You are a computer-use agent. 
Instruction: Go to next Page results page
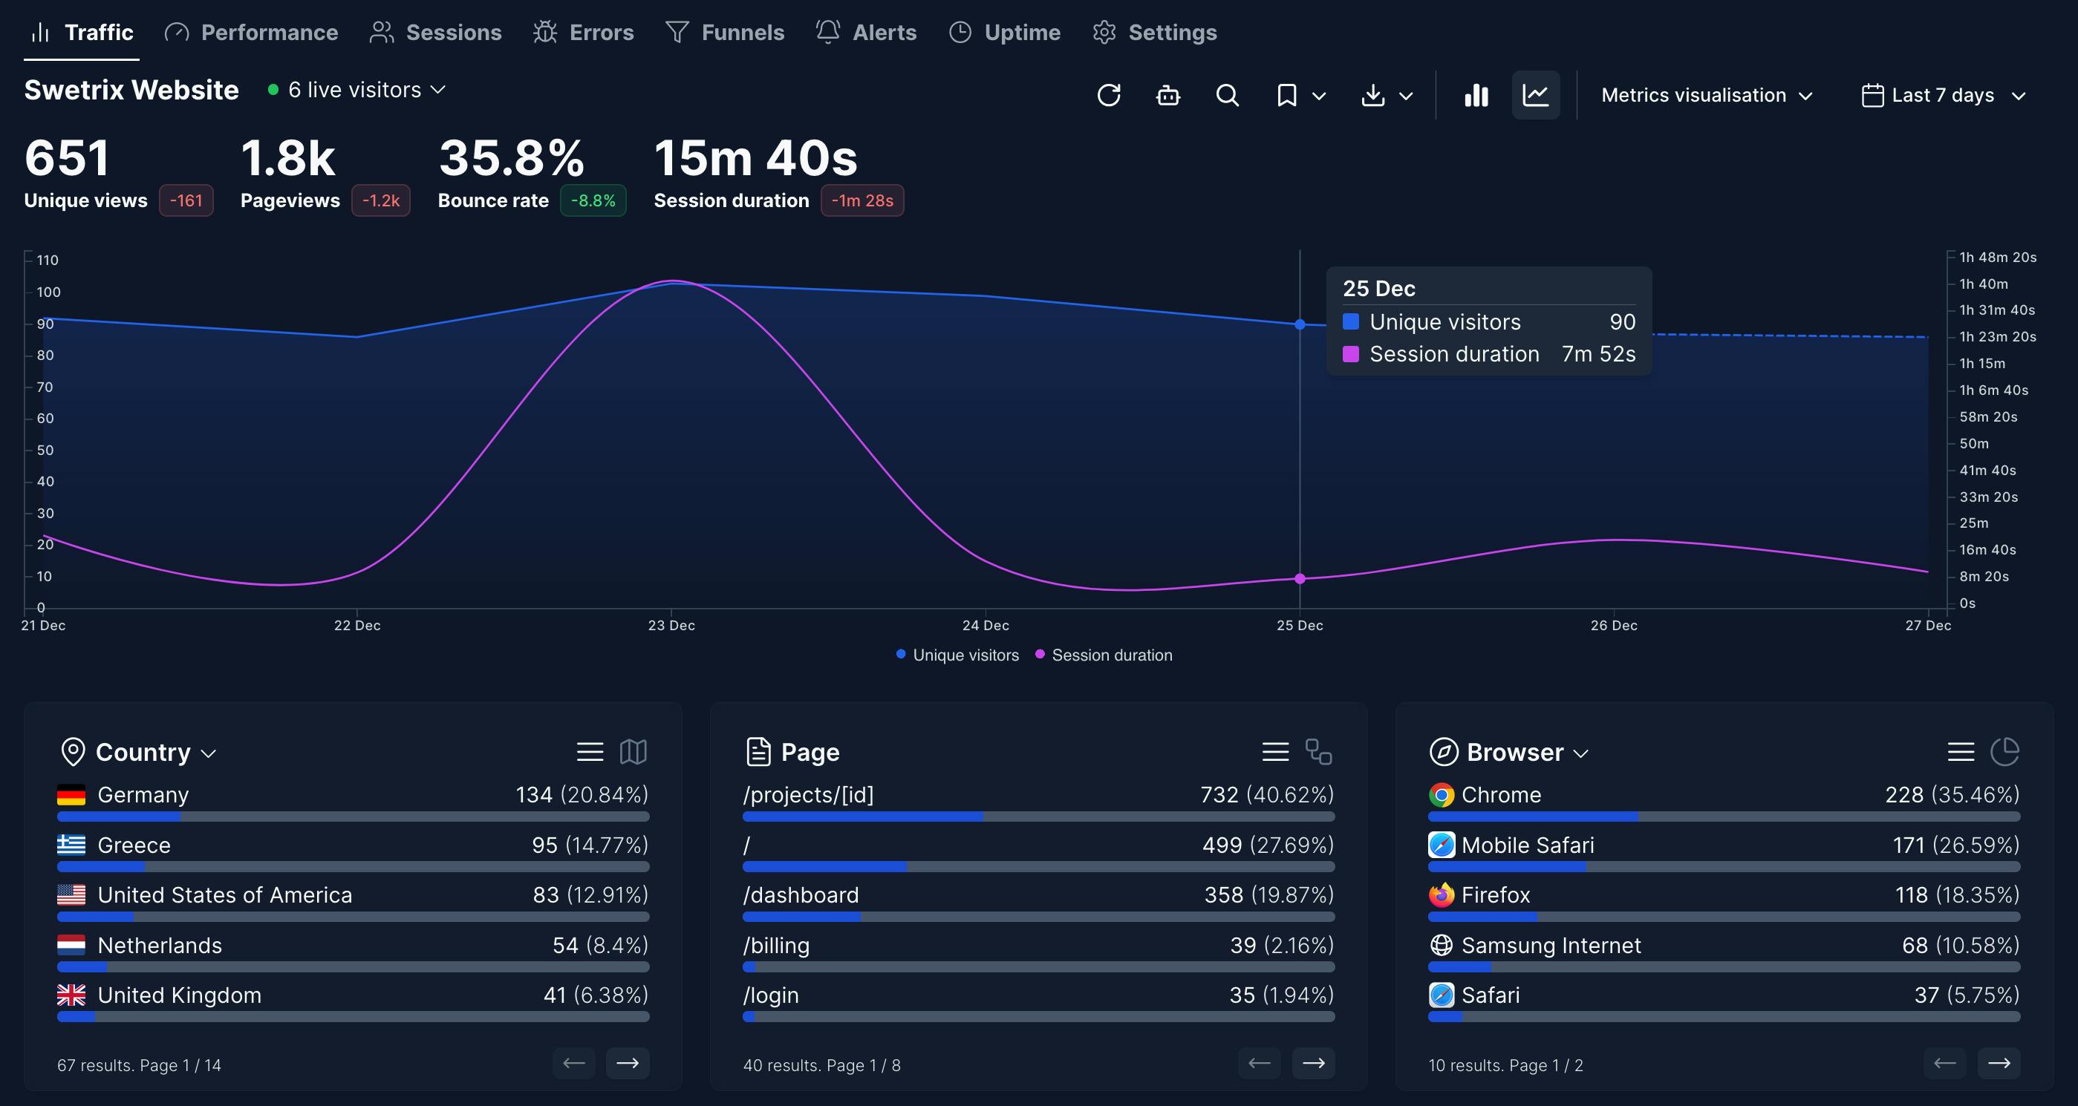pos(1313,1063)
